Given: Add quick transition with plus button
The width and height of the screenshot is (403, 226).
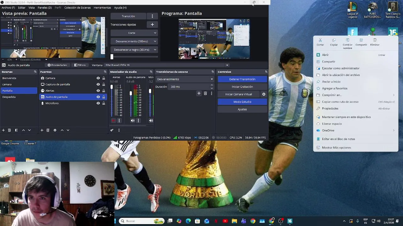Looking at the screenshot, I should pyautogui.click(x=152, y=24).
